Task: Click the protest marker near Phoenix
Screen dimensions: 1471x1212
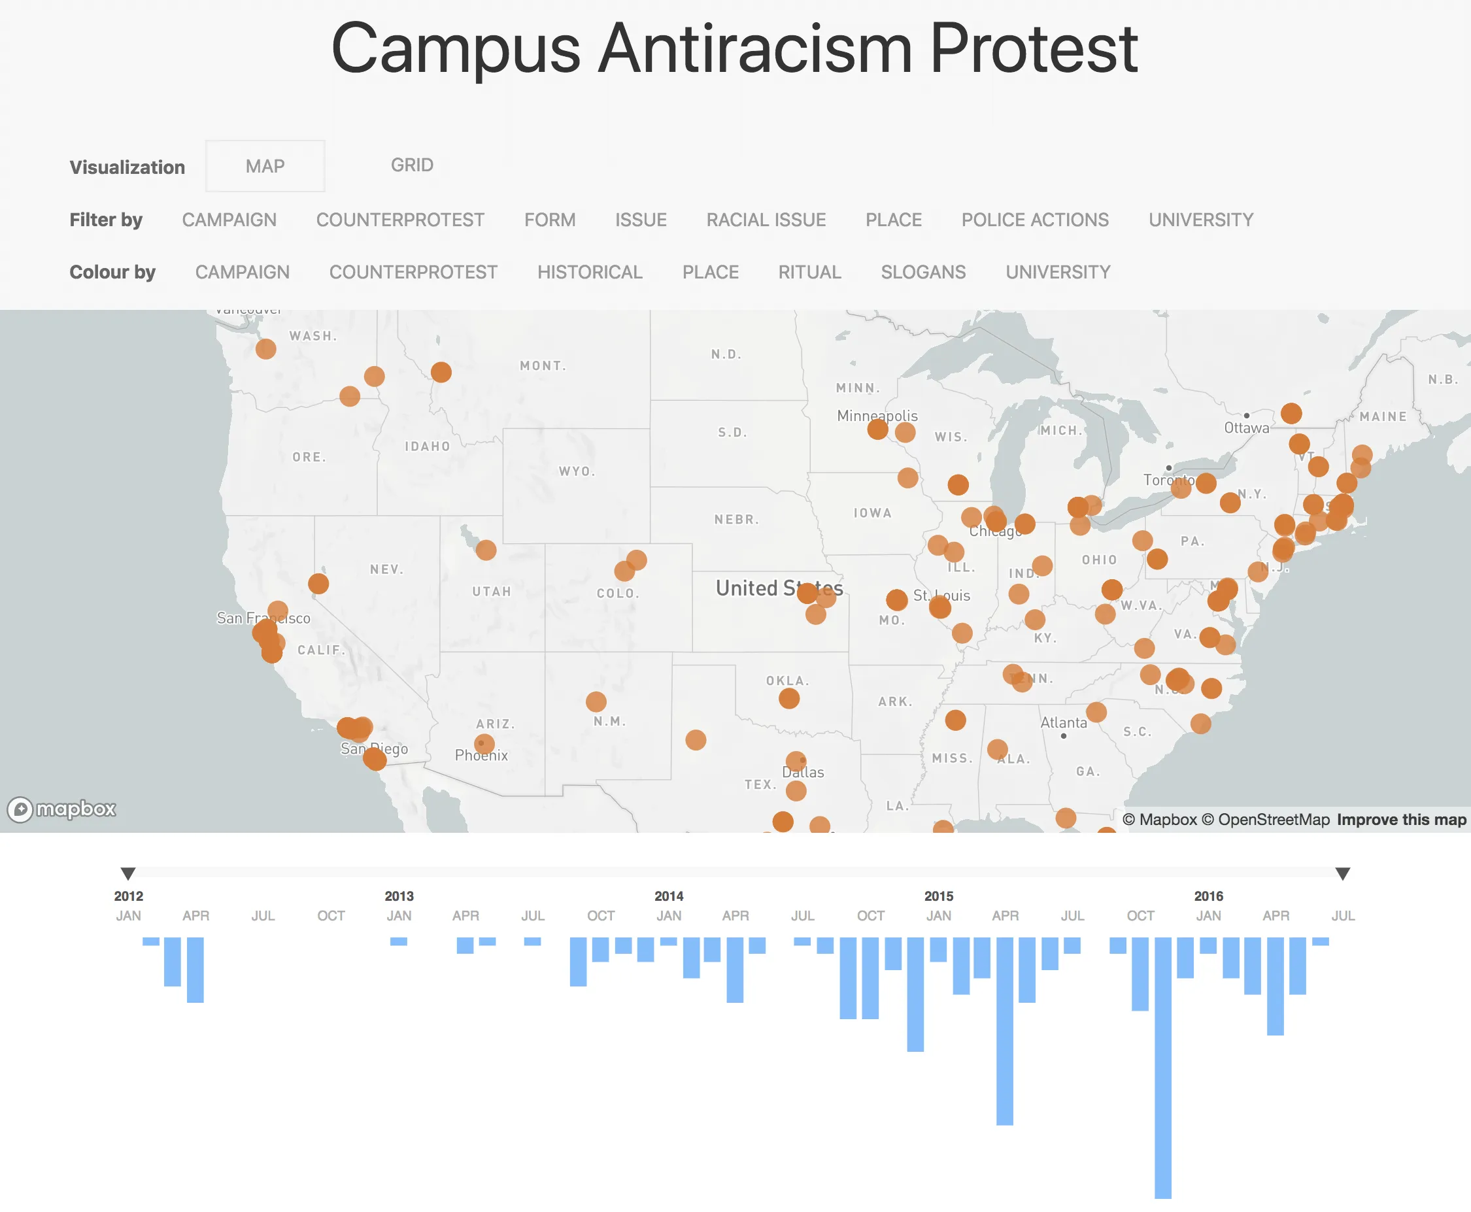Action: [484, 744]
